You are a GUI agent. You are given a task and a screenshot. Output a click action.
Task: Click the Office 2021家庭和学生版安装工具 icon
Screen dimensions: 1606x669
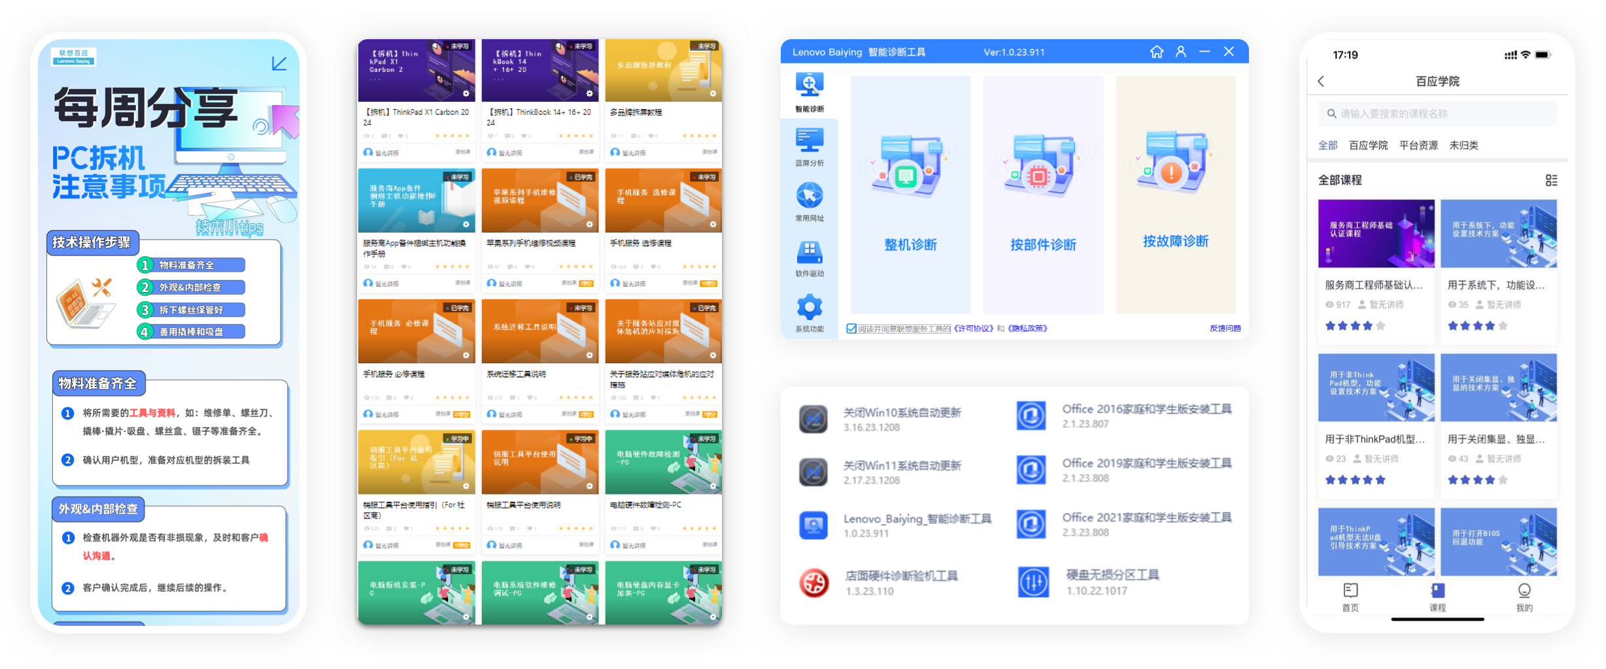(1031, 524)
